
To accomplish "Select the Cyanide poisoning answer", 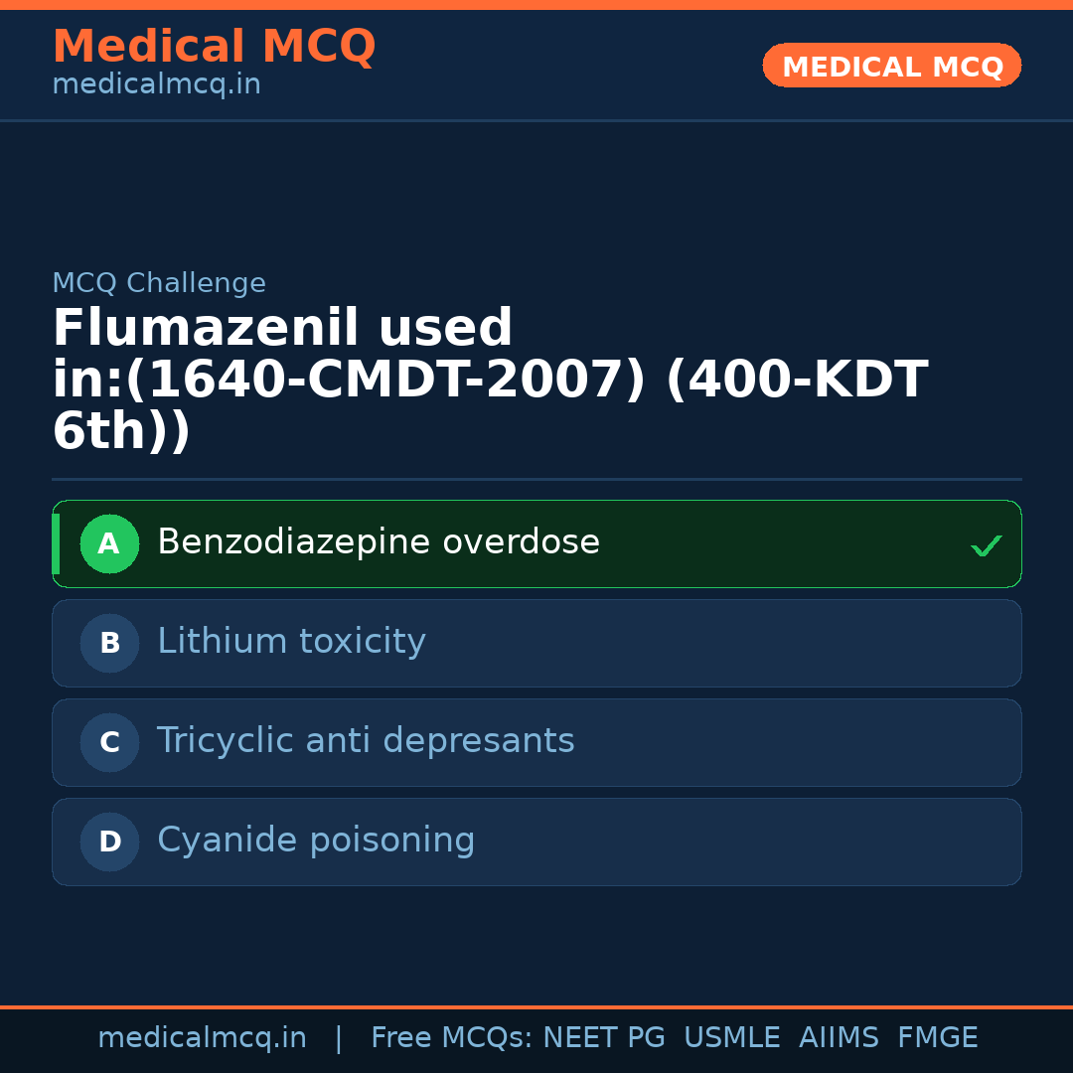I will (316, 841).
